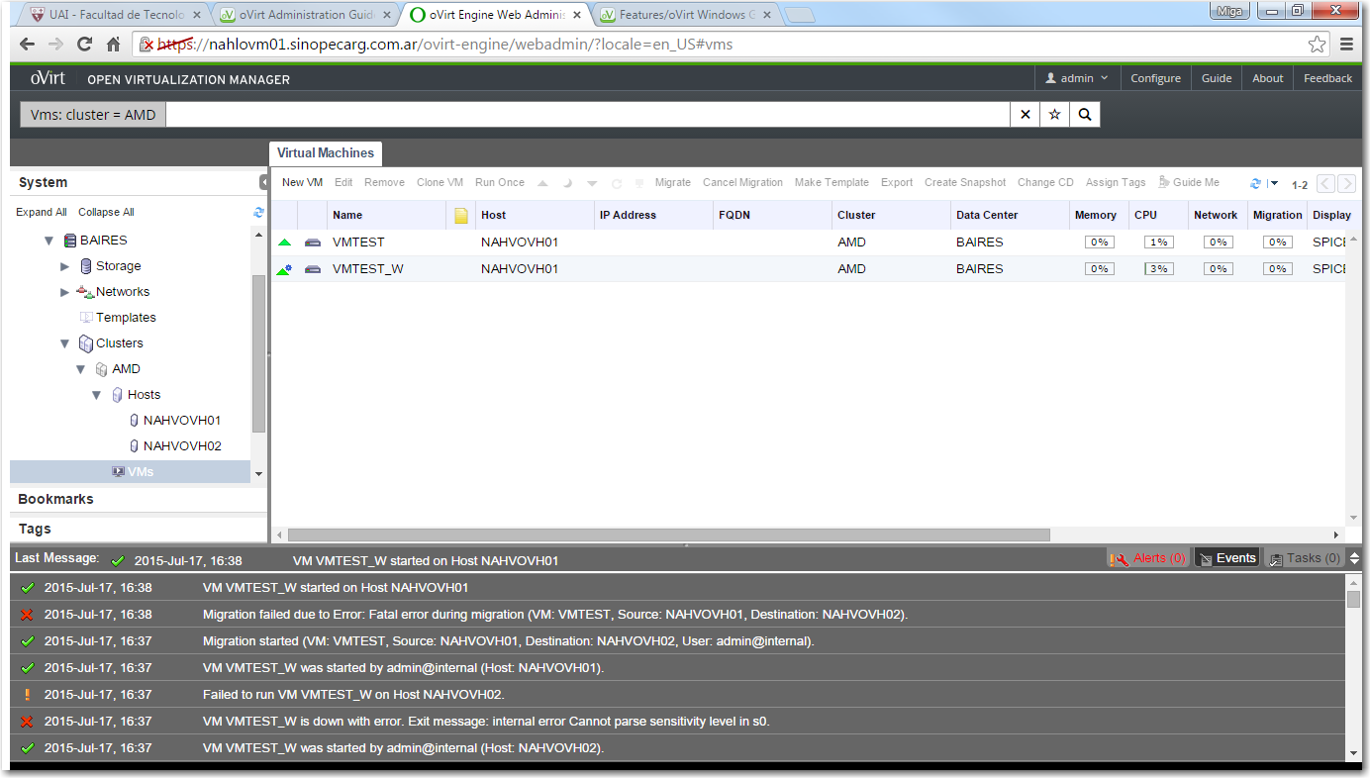
Task: Bookmark page using star in address bar
Action: click(x=1317, y=45)
